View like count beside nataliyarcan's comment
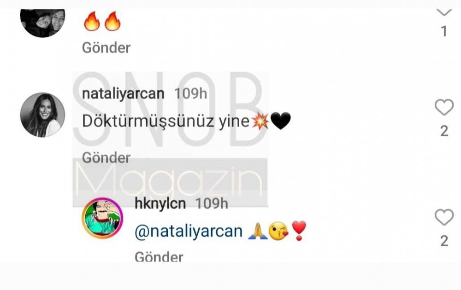The height and width of the screenshot is (290, 461). pos(444,131)
